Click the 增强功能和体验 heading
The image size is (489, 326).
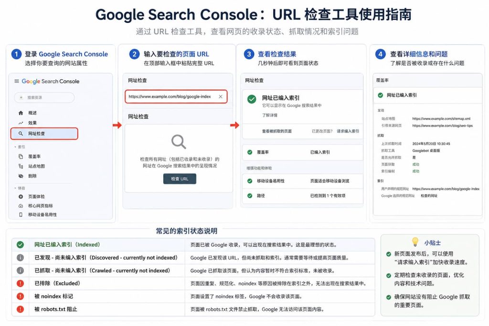(x=259, y=168)
